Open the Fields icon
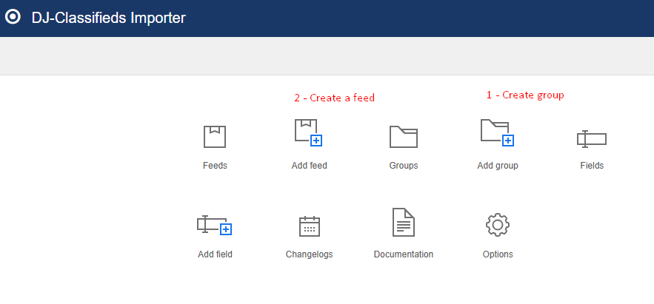Screen dimensions: 654x304 click(x=591, y=138)
